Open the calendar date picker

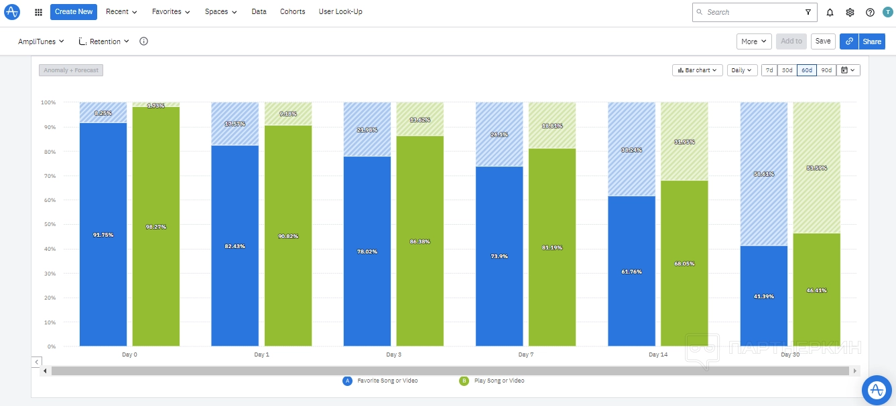click(x=848, y=70)
